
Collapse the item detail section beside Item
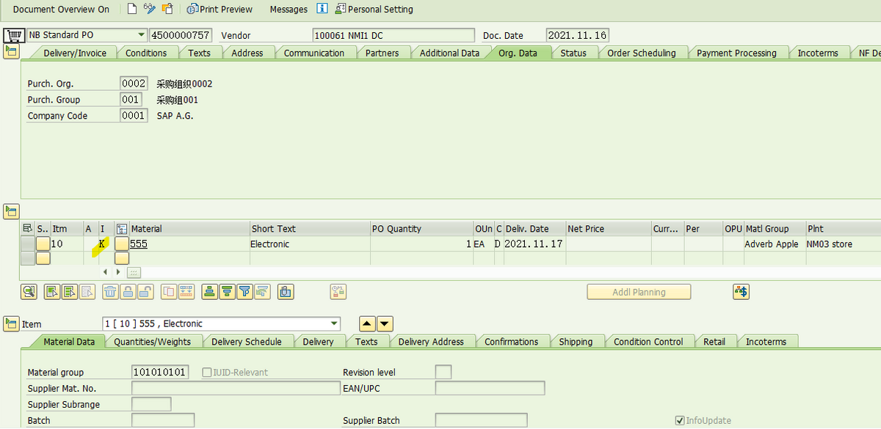pyautogui.click(x=11, y=323)
